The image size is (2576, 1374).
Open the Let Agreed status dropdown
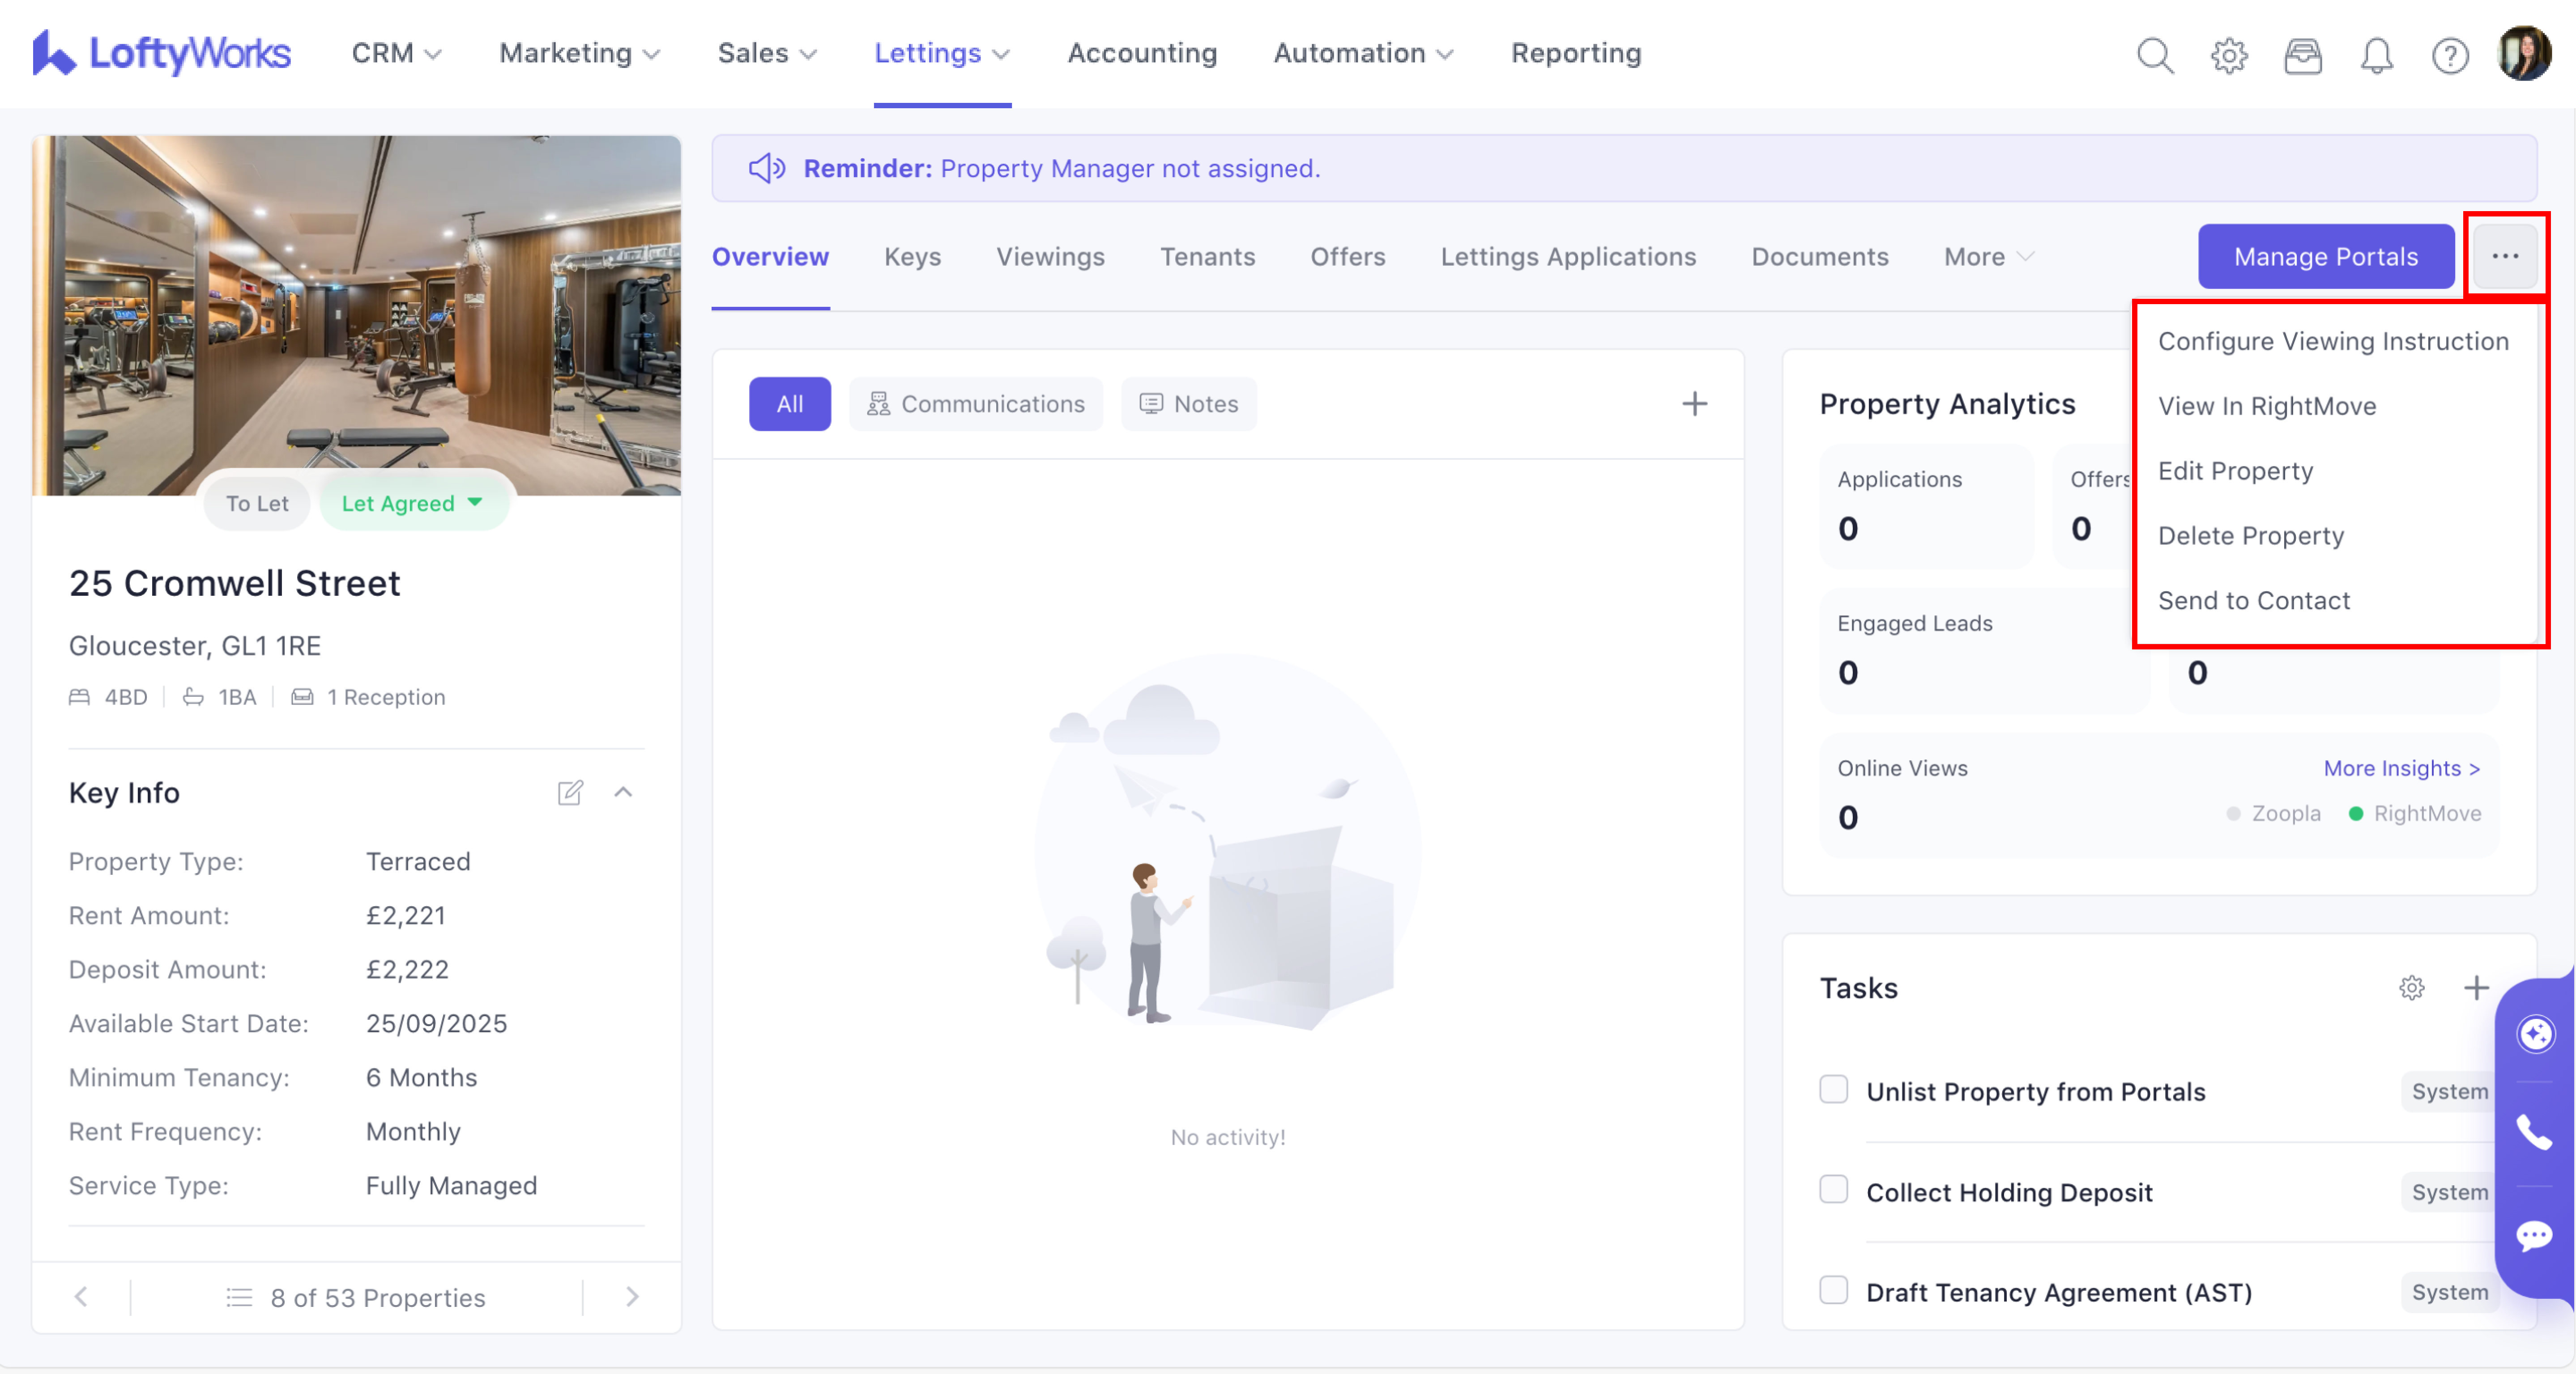point(413,503)
